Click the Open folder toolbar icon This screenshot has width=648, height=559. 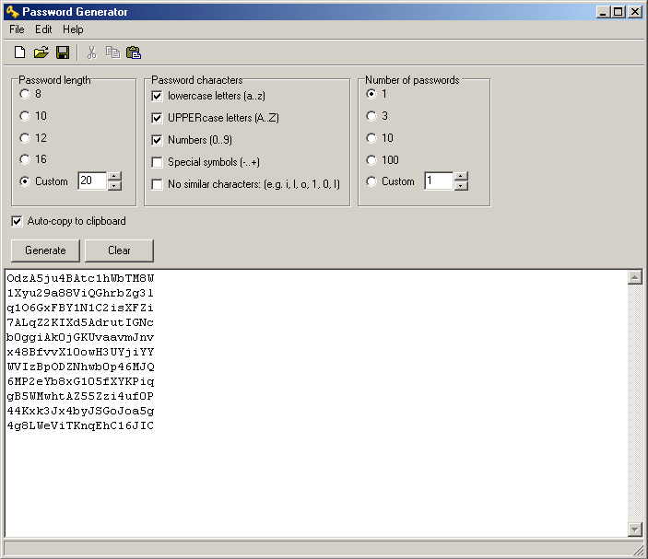pyautogui.click(x=41, y=52)
